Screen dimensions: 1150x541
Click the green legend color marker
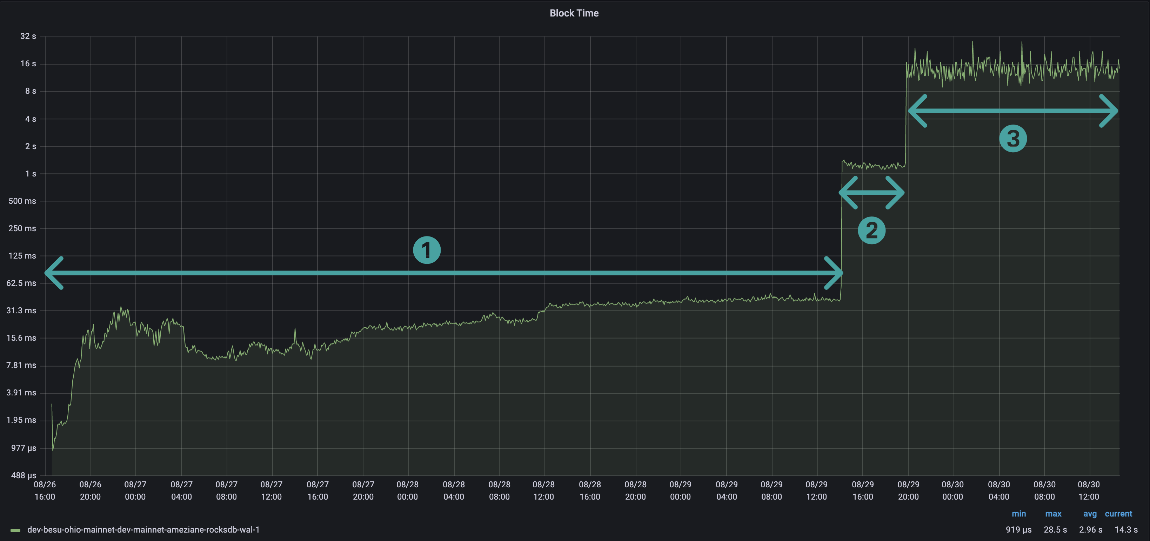pyautogui.click(x=16, y=530)
